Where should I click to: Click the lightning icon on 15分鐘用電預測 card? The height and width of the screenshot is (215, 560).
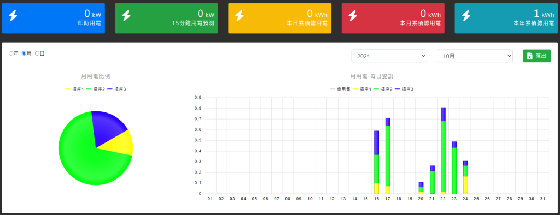(126, 15)
